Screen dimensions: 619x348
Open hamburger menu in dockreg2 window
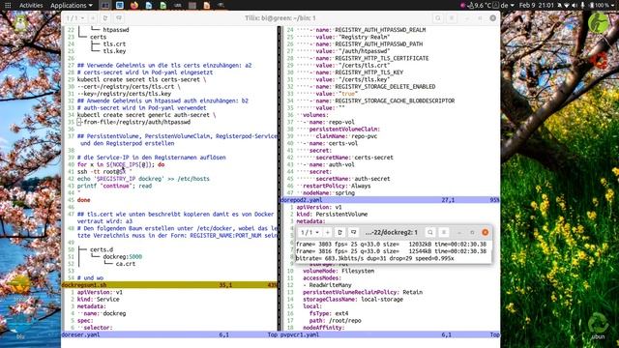444,232
